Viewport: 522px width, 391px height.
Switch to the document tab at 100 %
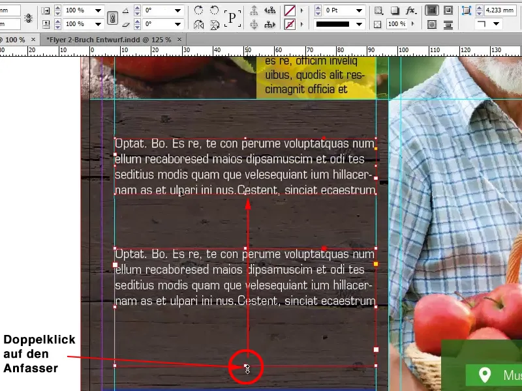12,40
